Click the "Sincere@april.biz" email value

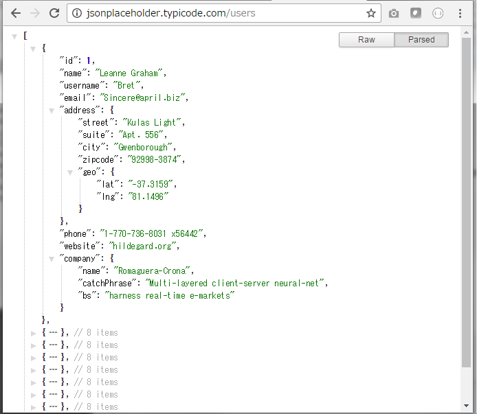click(142, 98)
